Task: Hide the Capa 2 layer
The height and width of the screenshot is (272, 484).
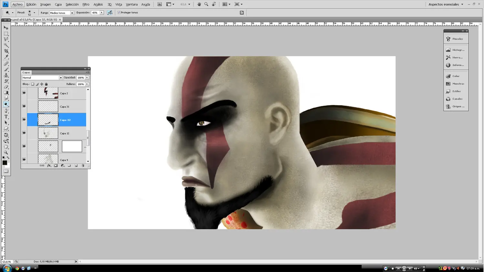Action: point(24,93)
